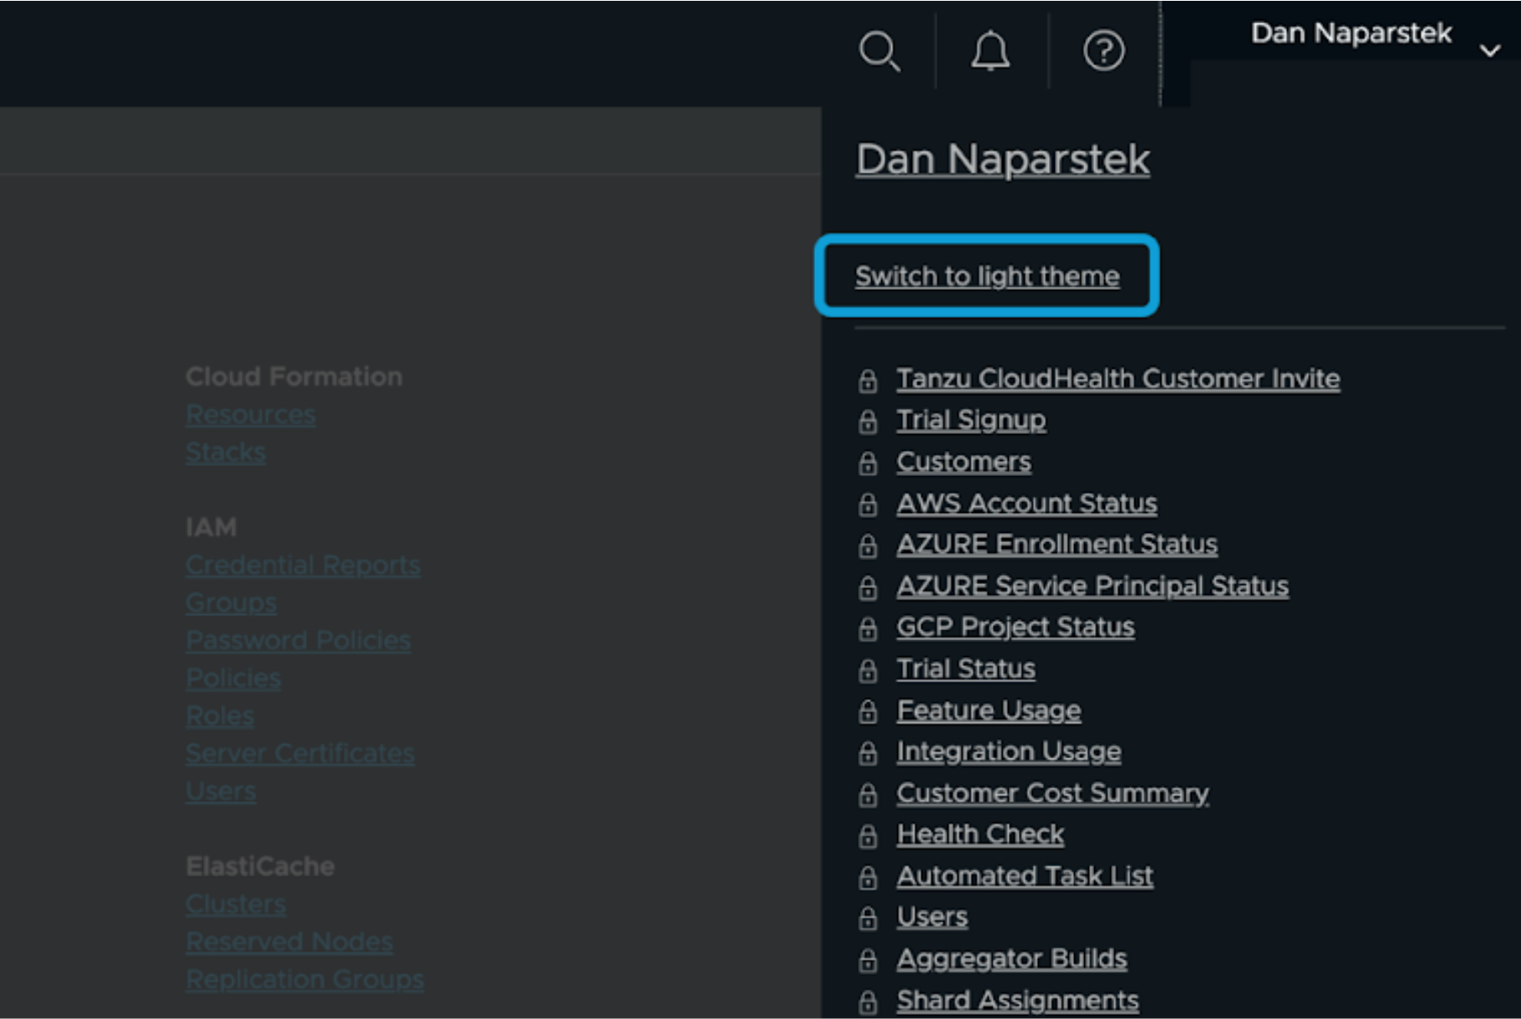Image resolution: width=1521 pixels, height=1019 pixels.
Task: View Credential Reports under IAM
Action: click(x=304, y=565)
